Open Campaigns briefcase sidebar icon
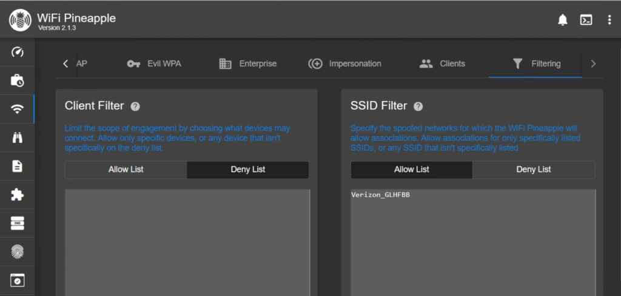The width and height of the screenshot is (621, 296). coord(18,81)
